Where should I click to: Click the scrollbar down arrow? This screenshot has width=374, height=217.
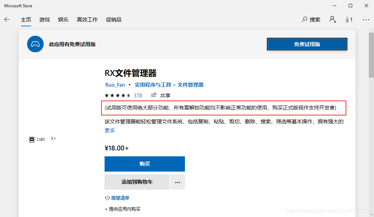371,214
